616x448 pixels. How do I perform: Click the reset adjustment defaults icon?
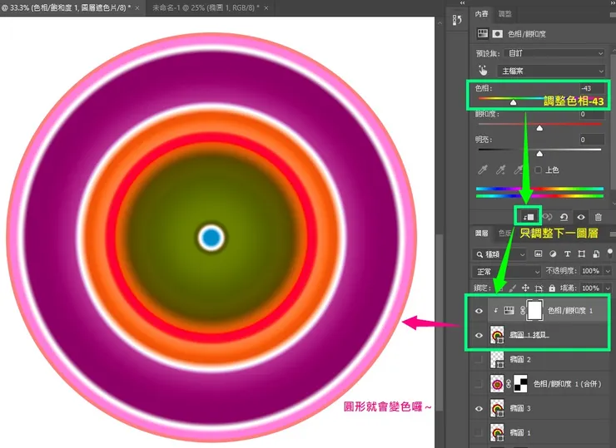coord(564,216)
